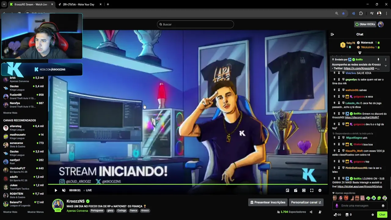Open pinned message options menu
Screen dimensions: 391x220
386,60
